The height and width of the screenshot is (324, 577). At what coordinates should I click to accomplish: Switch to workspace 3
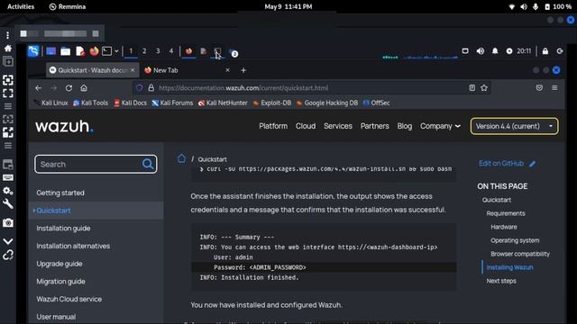158,51
